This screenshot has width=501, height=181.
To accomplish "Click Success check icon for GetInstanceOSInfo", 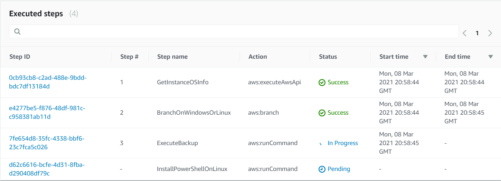I will click(x=322, y=83).
